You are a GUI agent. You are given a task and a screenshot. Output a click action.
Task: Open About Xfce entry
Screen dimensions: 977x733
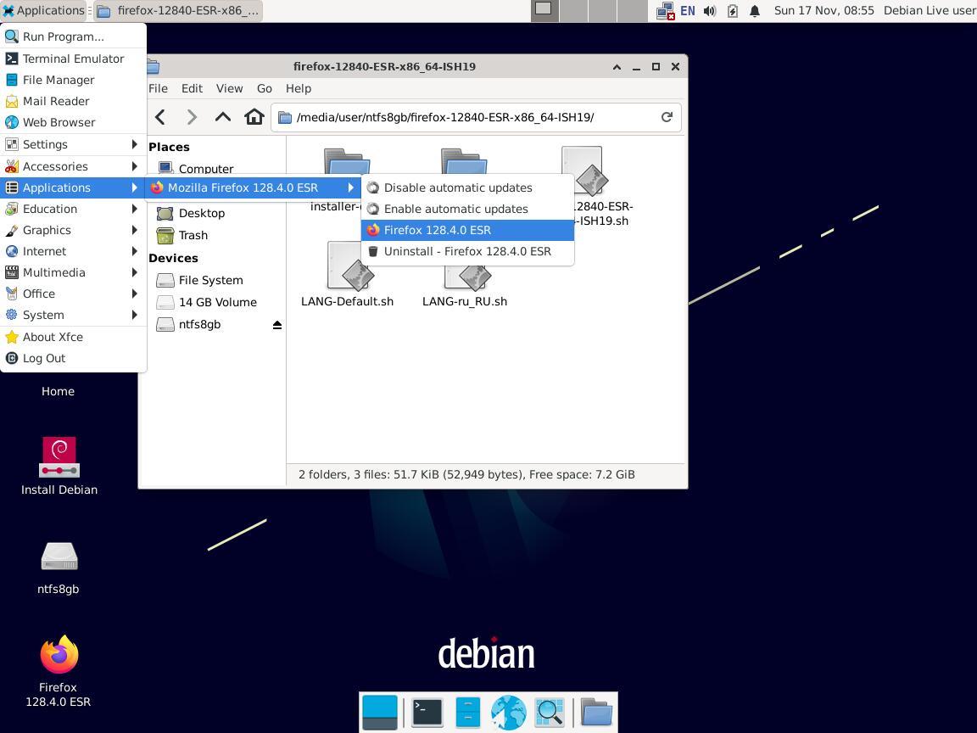pos(74,337)
